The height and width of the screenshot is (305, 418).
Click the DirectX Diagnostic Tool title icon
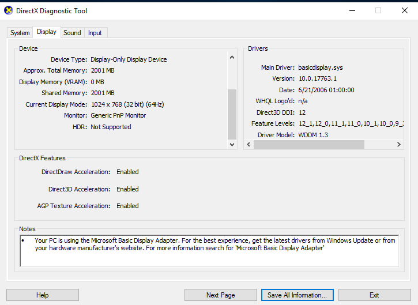[9, 10]
